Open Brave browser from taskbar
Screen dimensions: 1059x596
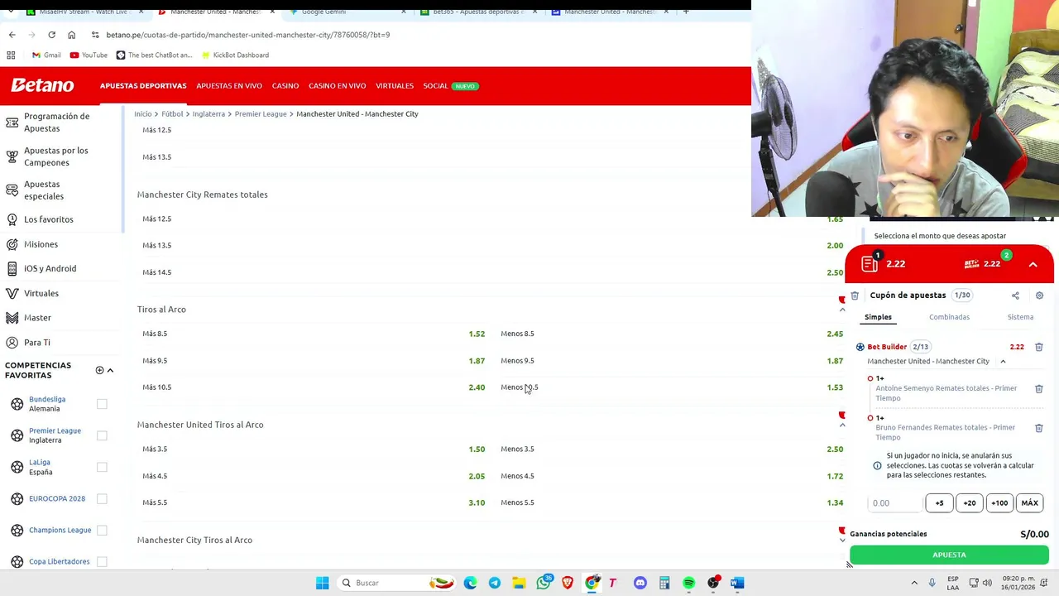point(568,583)
